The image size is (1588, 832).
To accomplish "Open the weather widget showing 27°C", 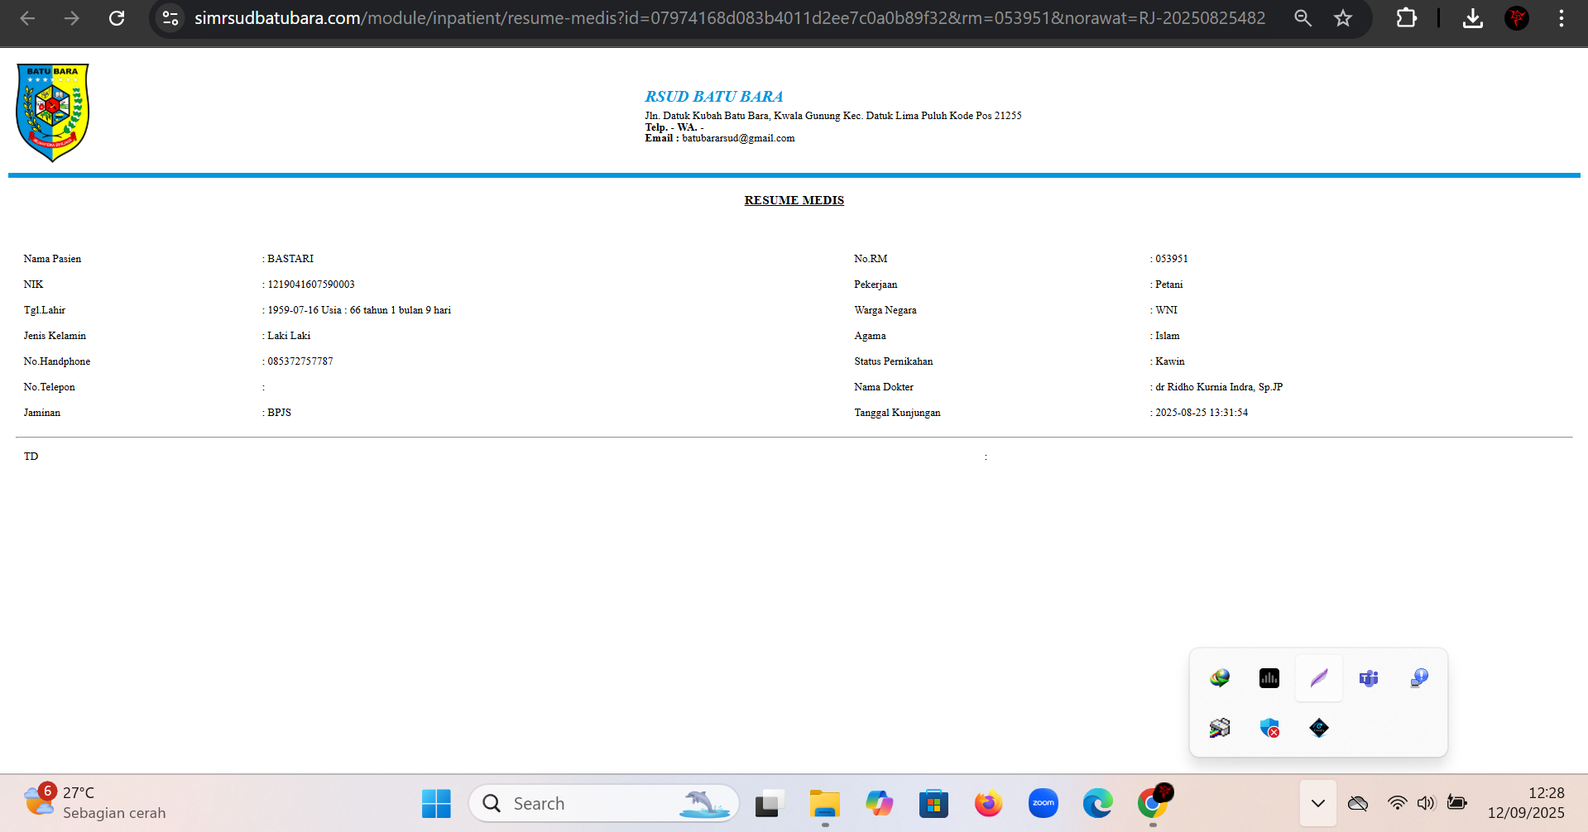I will coord(94,803).
